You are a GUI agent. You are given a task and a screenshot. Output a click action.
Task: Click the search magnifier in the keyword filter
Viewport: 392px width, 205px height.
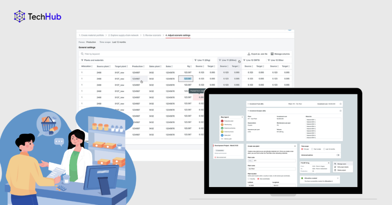coord(82,54)
